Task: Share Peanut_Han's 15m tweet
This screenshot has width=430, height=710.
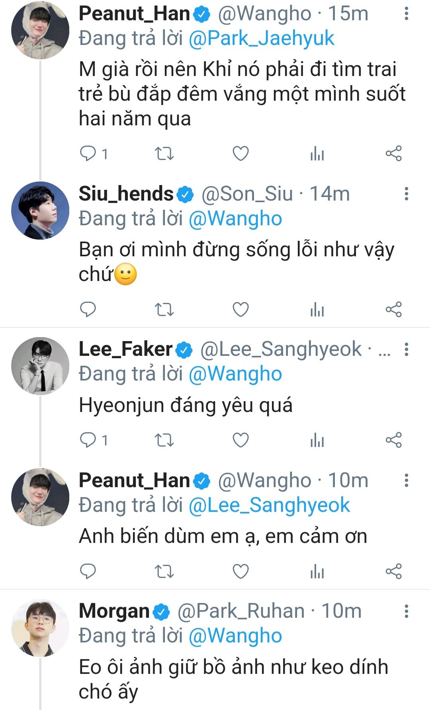Action: tap(393, 154)
